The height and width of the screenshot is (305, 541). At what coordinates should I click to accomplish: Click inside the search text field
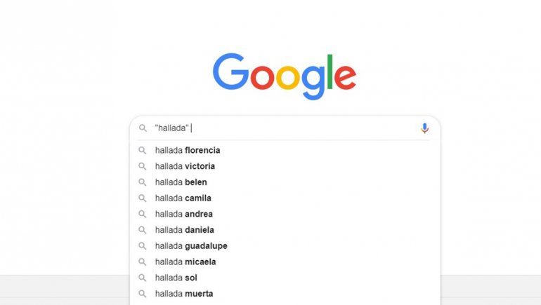click(295, 128)
